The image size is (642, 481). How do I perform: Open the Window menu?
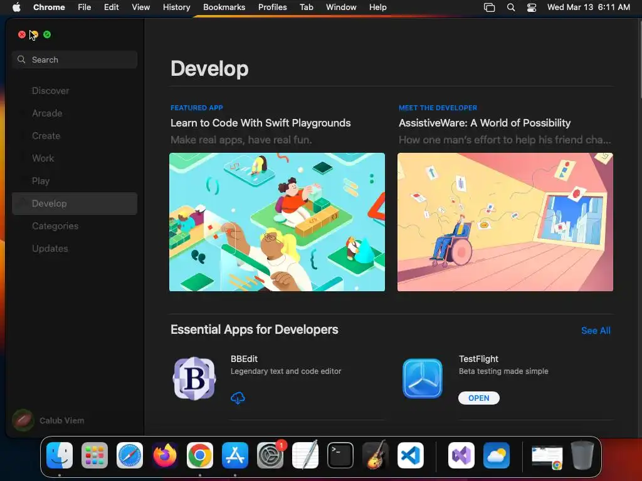point(341,7)
